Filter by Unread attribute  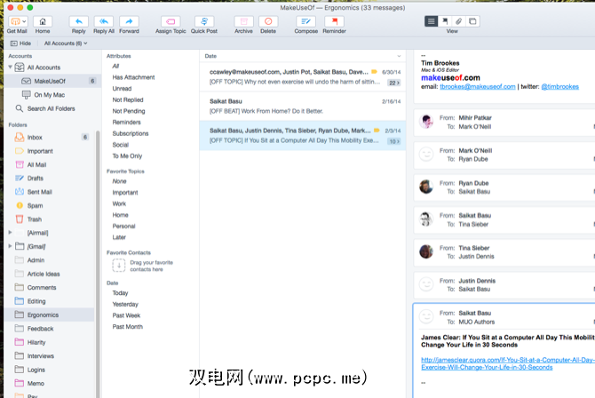122,89
